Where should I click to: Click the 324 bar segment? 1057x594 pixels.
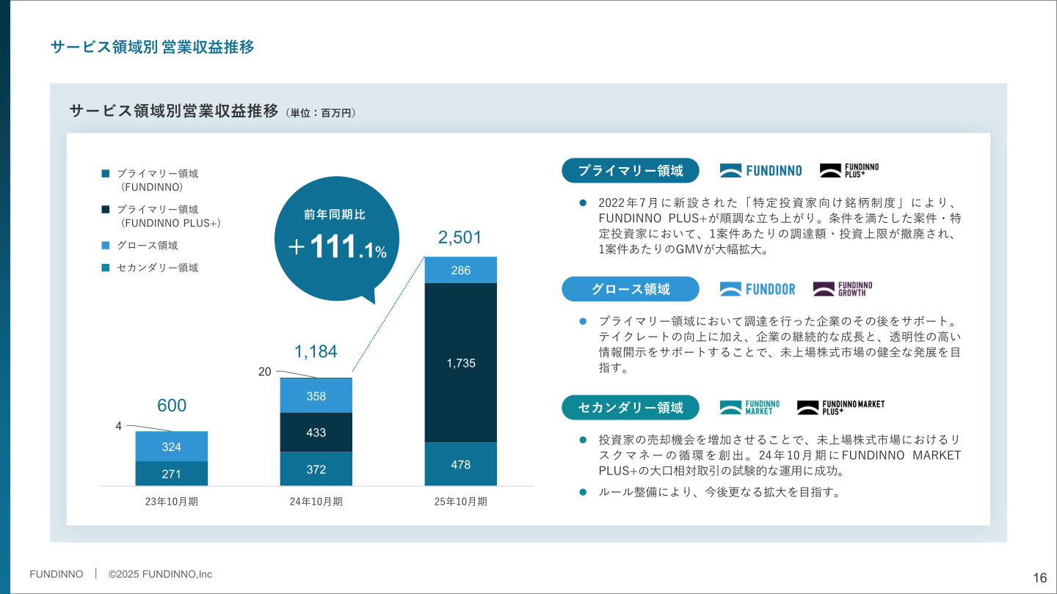tap(172, 447)
